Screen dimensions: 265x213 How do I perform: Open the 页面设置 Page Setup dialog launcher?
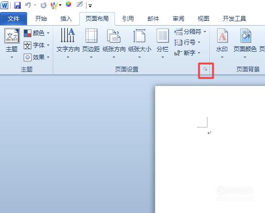click(206, 69)
